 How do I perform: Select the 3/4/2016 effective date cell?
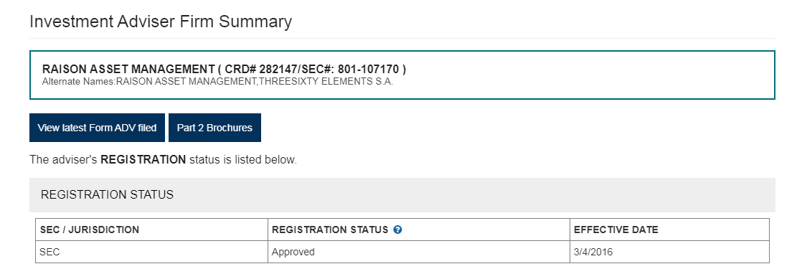pyautogui.click(x=669, y=252)
